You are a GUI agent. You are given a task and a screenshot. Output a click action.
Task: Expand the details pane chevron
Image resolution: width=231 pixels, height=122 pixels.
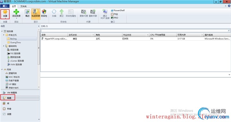pyautogui.click(x=229, y=75)
